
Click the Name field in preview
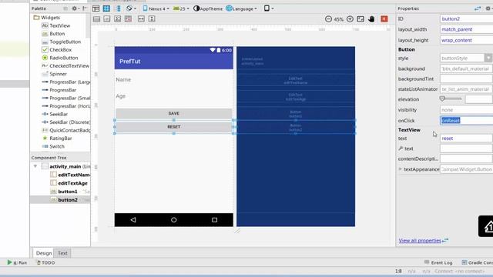pyautogui.click(x=174, y=80)
